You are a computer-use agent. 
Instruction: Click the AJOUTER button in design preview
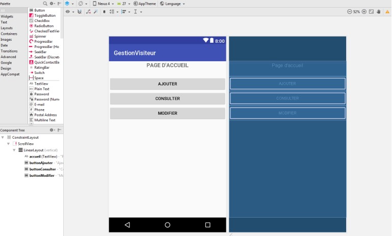tap(167, 84)
